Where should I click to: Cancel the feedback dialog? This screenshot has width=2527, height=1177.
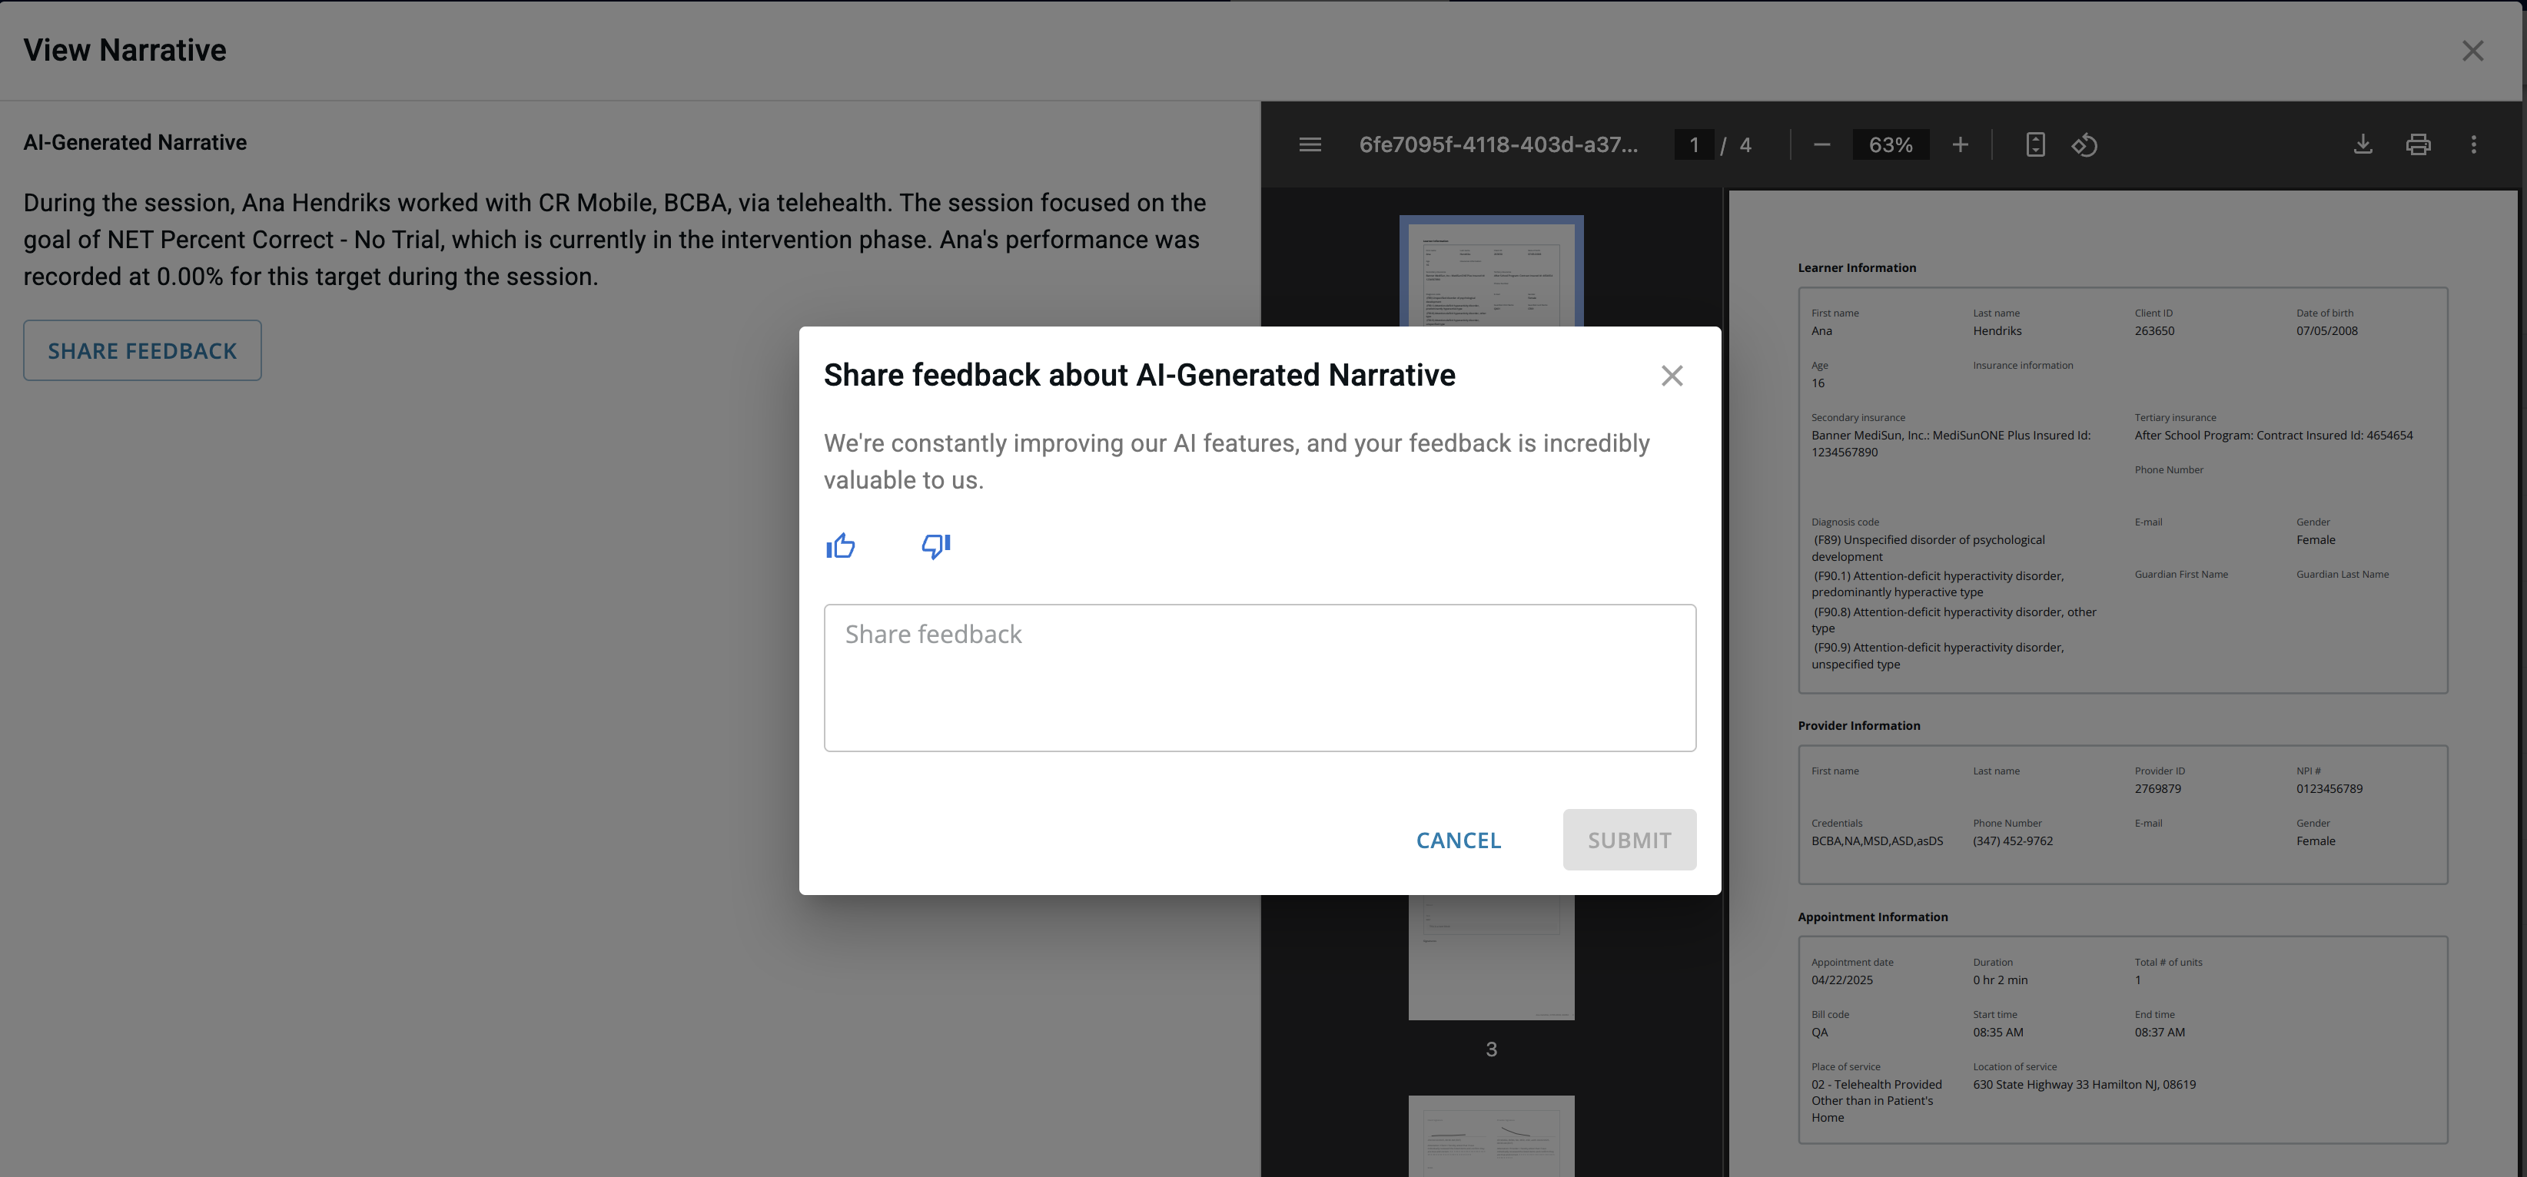pos(1458,840)
